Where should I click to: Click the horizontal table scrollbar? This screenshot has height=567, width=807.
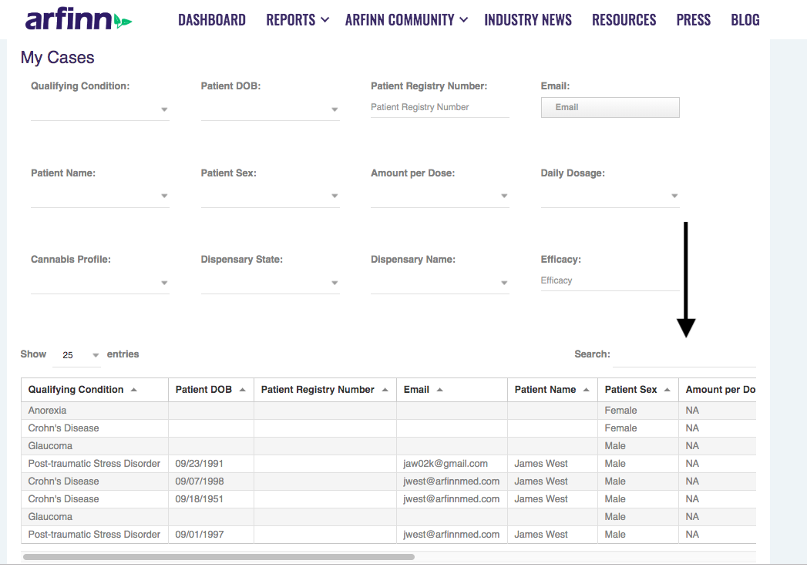click(x=219, y=556)
